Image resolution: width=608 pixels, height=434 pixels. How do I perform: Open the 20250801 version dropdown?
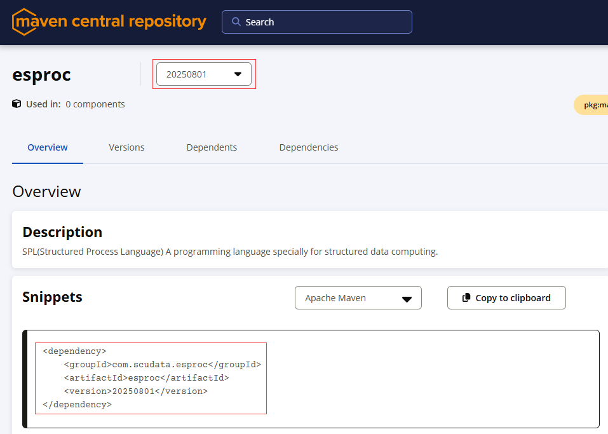[x=204, y=74]
